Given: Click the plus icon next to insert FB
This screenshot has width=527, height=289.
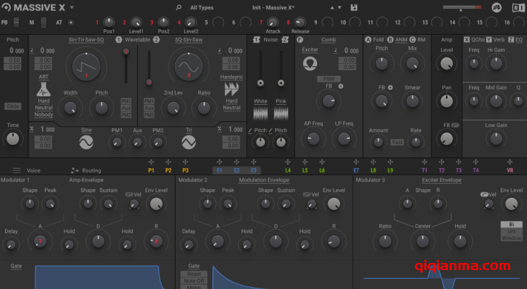Looking at the screenshot, I should [391, 87].
